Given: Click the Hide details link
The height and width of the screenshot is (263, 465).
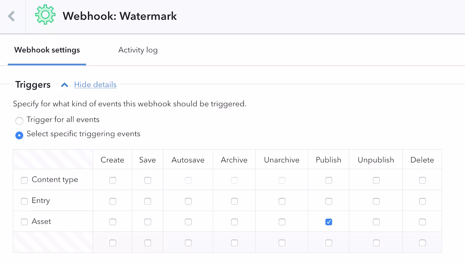Looking at the screenshot, I should (95, 85).
